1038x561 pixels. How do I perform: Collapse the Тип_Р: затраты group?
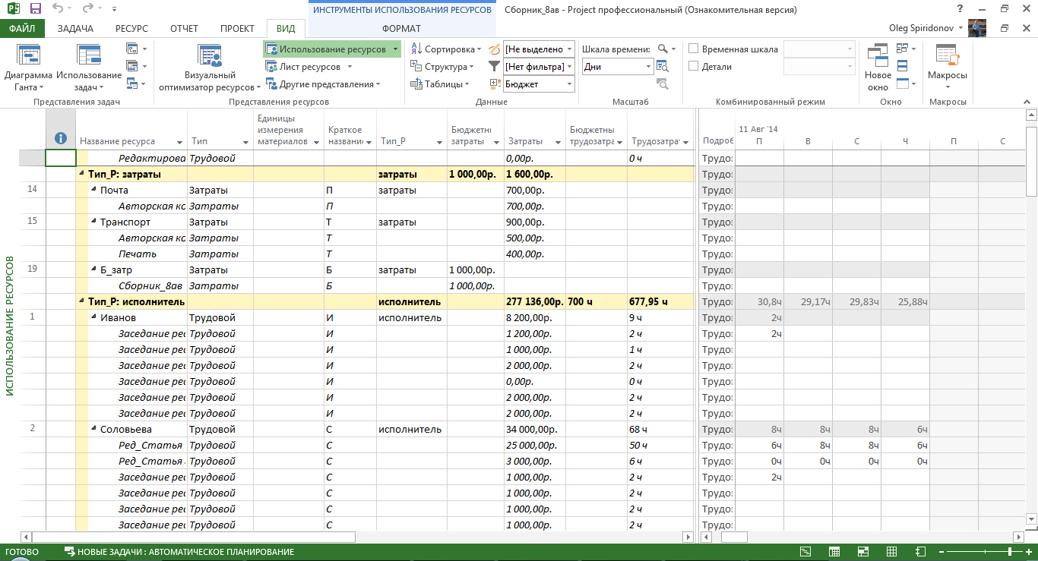pos(82,175)
